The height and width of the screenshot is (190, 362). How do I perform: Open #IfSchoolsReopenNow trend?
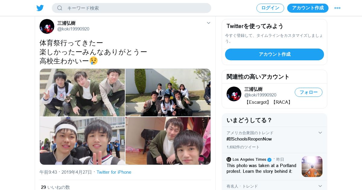(249, 139)
